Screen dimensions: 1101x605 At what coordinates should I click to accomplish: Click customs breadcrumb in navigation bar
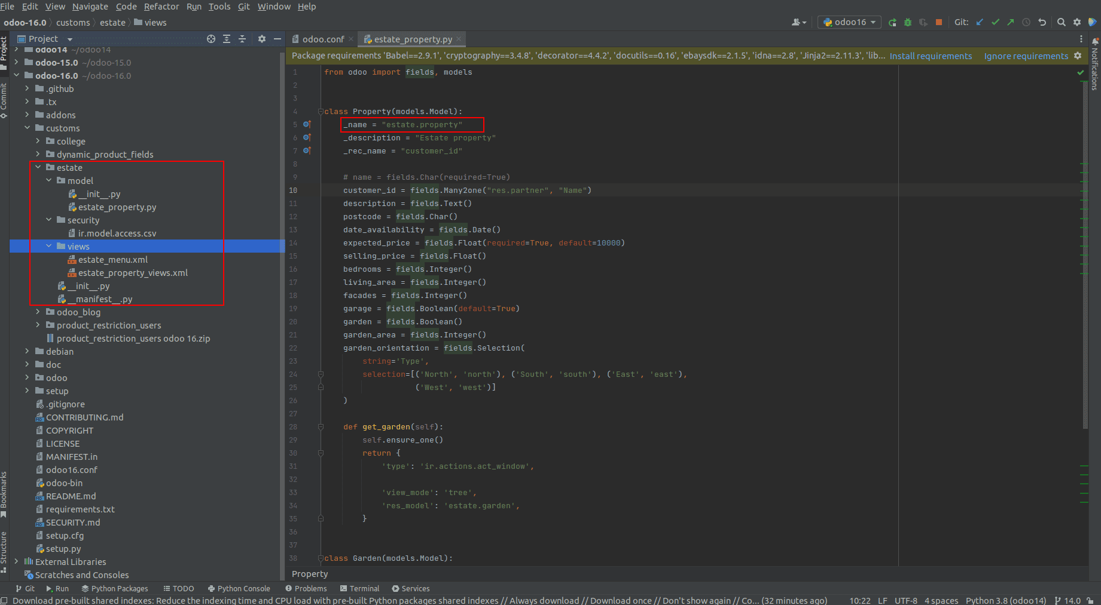pos(73,23)
